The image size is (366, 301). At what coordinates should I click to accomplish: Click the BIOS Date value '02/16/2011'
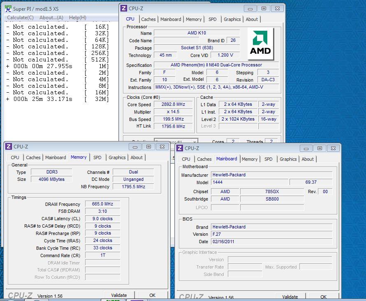point(272,242)
